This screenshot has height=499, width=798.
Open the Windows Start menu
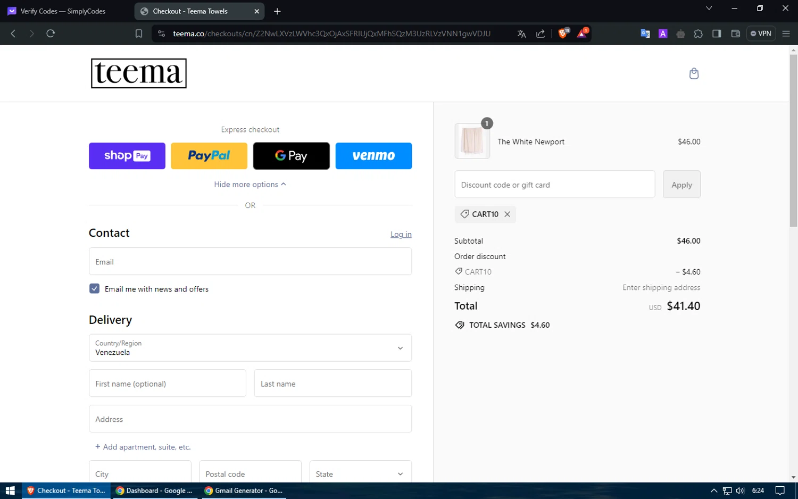[10, 490]
